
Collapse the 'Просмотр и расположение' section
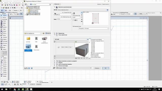click(55, 7)
